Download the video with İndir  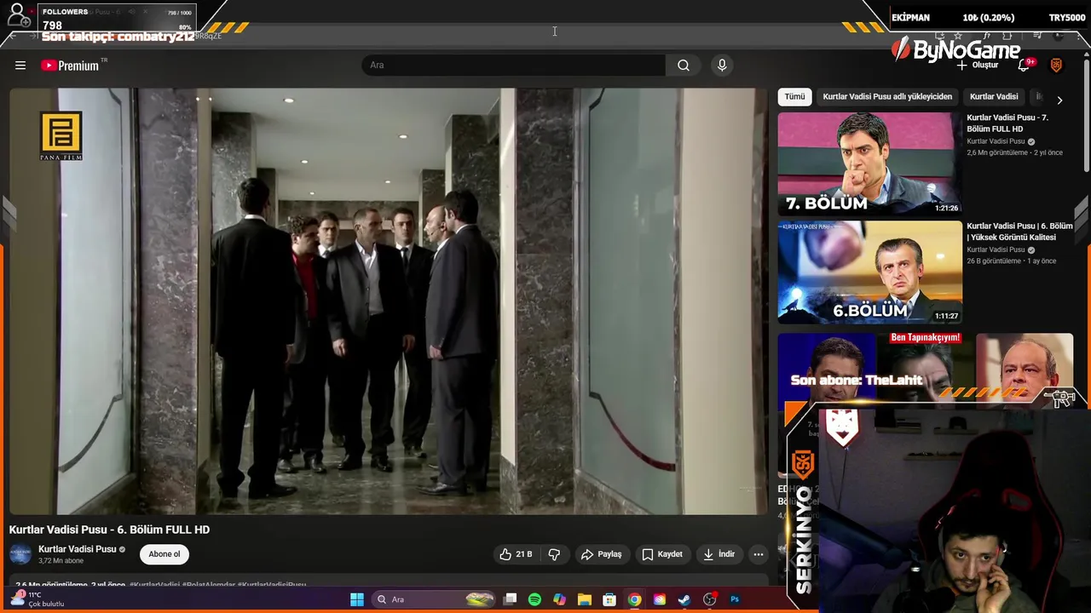(719, 554)
